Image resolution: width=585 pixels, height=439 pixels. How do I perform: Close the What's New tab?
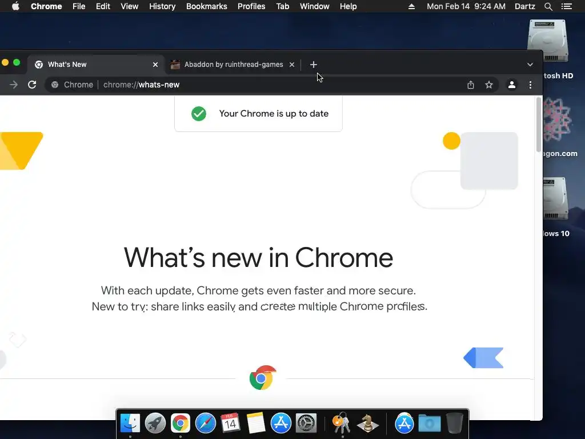click(155, 65)
